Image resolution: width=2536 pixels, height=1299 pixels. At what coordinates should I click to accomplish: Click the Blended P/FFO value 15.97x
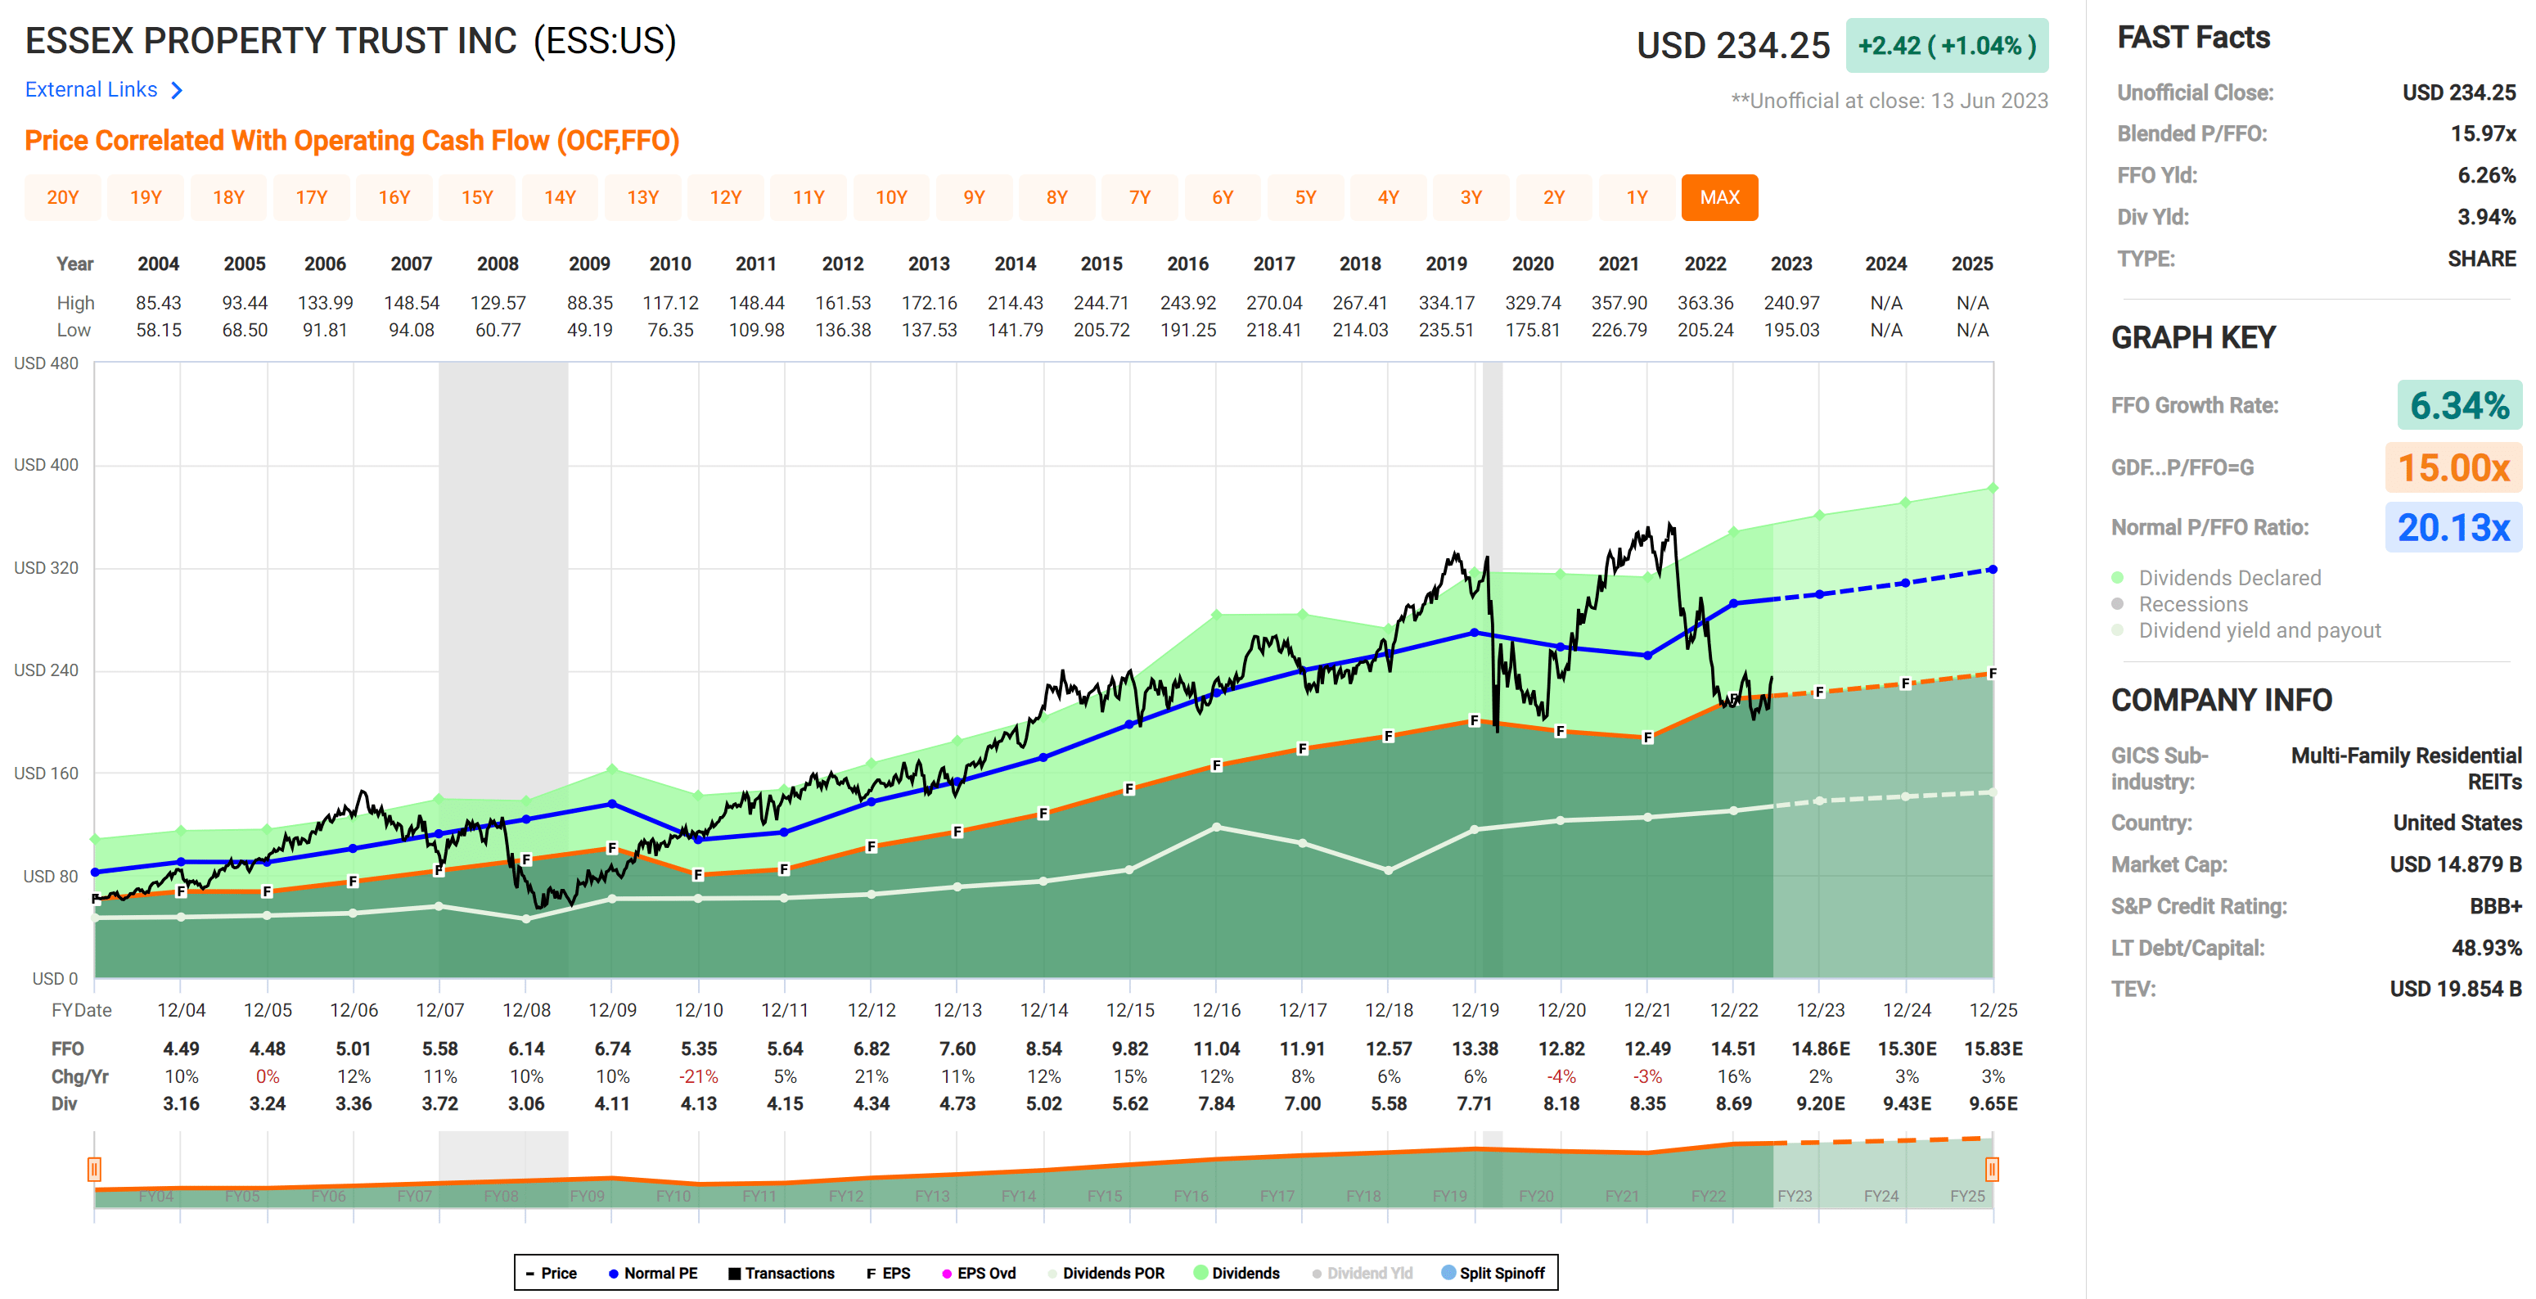(x=2483, y=134)
